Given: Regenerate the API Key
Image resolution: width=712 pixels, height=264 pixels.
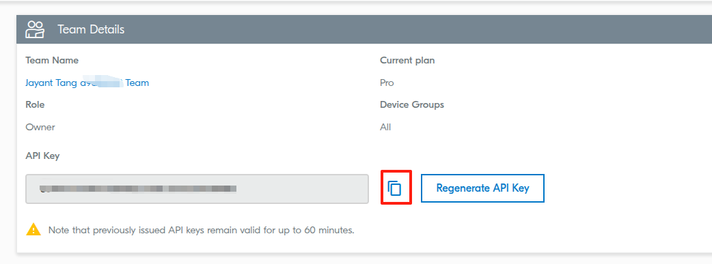Looking at the screenshot, I should [482, 188].
